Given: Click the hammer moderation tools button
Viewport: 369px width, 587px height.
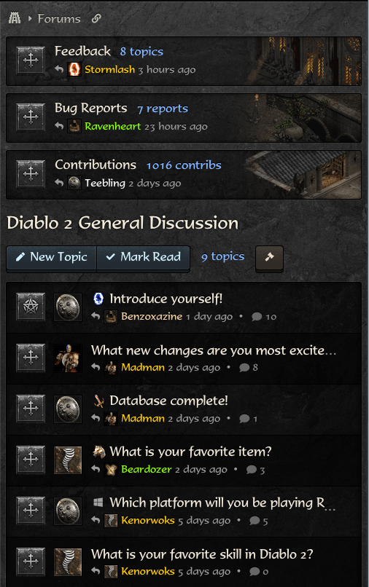Looking at the screenshot, I should (x=269, y=258).
